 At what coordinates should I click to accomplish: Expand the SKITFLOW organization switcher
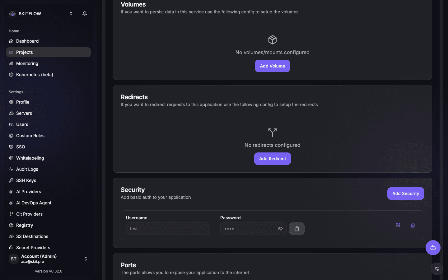(x=71, y=14)
